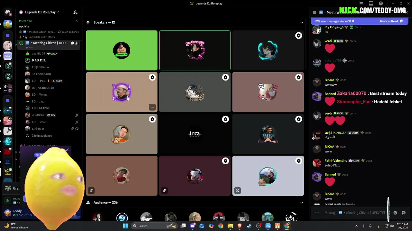This screenshot has height=231, width=412.
Task: Open Discord home direct messages icon
Action: click(x=8, y=12)
